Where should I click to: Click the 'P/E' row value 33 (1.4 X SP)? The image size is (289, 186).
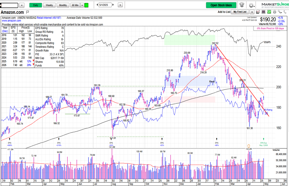57,54
